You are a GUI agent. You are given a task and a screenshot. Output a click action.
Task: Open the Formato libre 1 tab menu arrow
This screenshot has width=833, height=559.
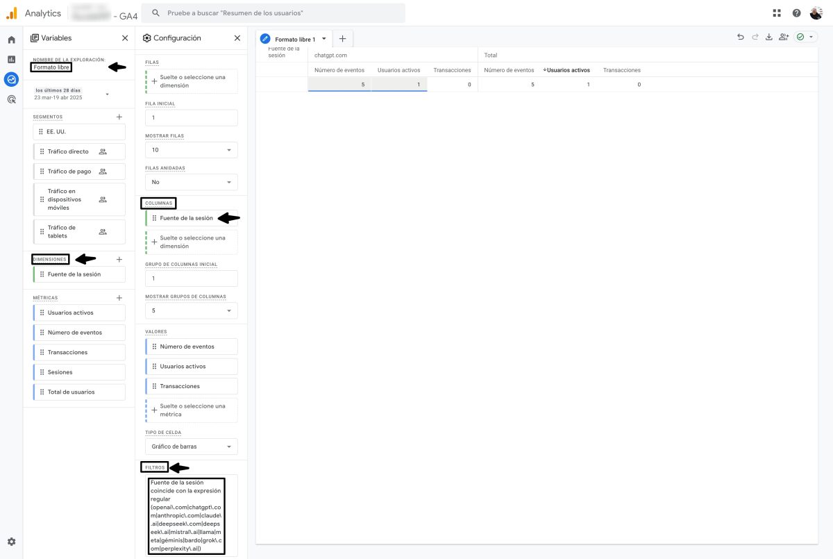[x=324, y=39]
